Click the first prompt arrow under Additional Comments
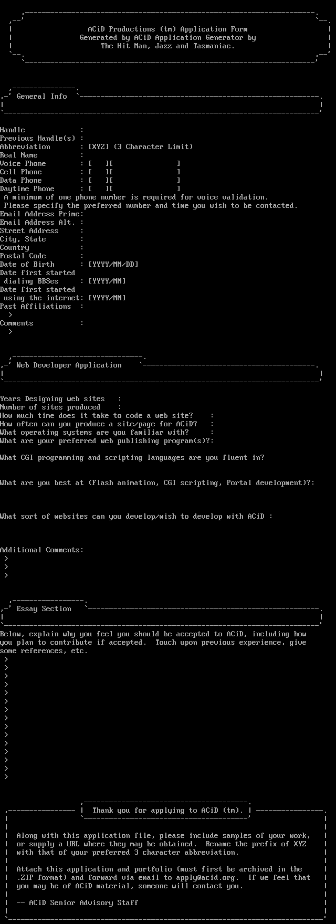The width and height of the screenshot is (336, 924). 6,559
